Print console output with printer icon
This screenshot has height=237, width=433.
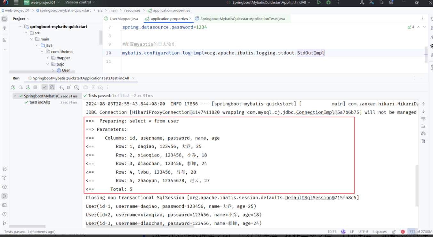pos(423,133)
